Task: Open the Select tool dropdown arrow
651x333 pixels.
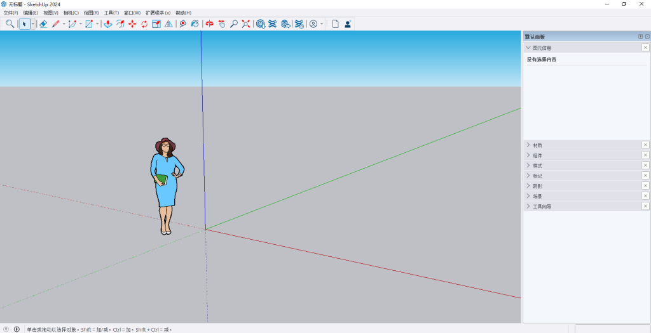Action: [x=33, y=24]
